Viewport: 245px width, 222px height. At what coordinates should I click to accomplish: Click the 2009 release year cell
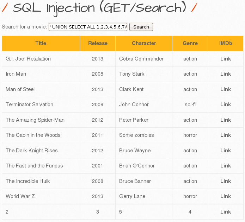click(98, 104)
